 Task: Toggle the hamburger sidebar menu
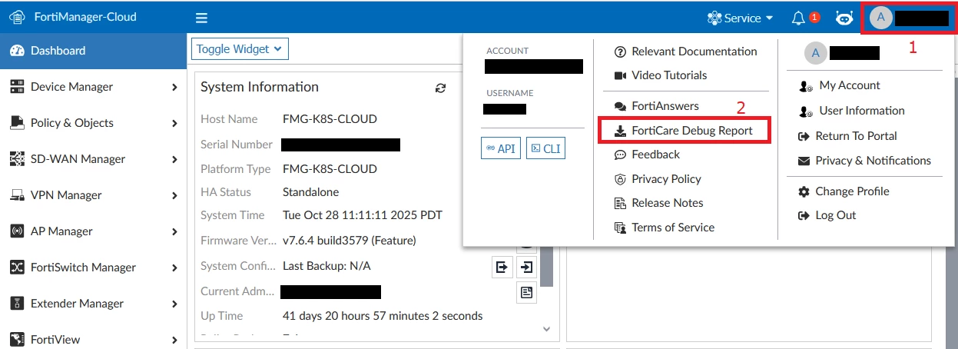tap(201, 18)
